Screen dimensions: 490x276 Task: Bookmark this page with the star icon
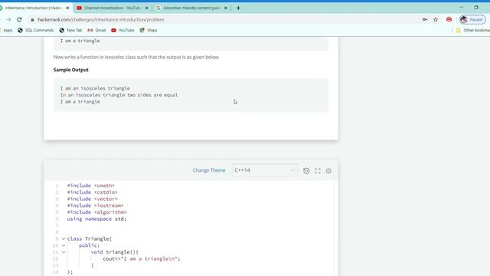pos(436,19)
